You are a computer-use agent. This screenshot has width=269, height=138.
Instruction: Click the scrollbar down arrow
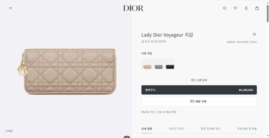(x=267, y=136)
